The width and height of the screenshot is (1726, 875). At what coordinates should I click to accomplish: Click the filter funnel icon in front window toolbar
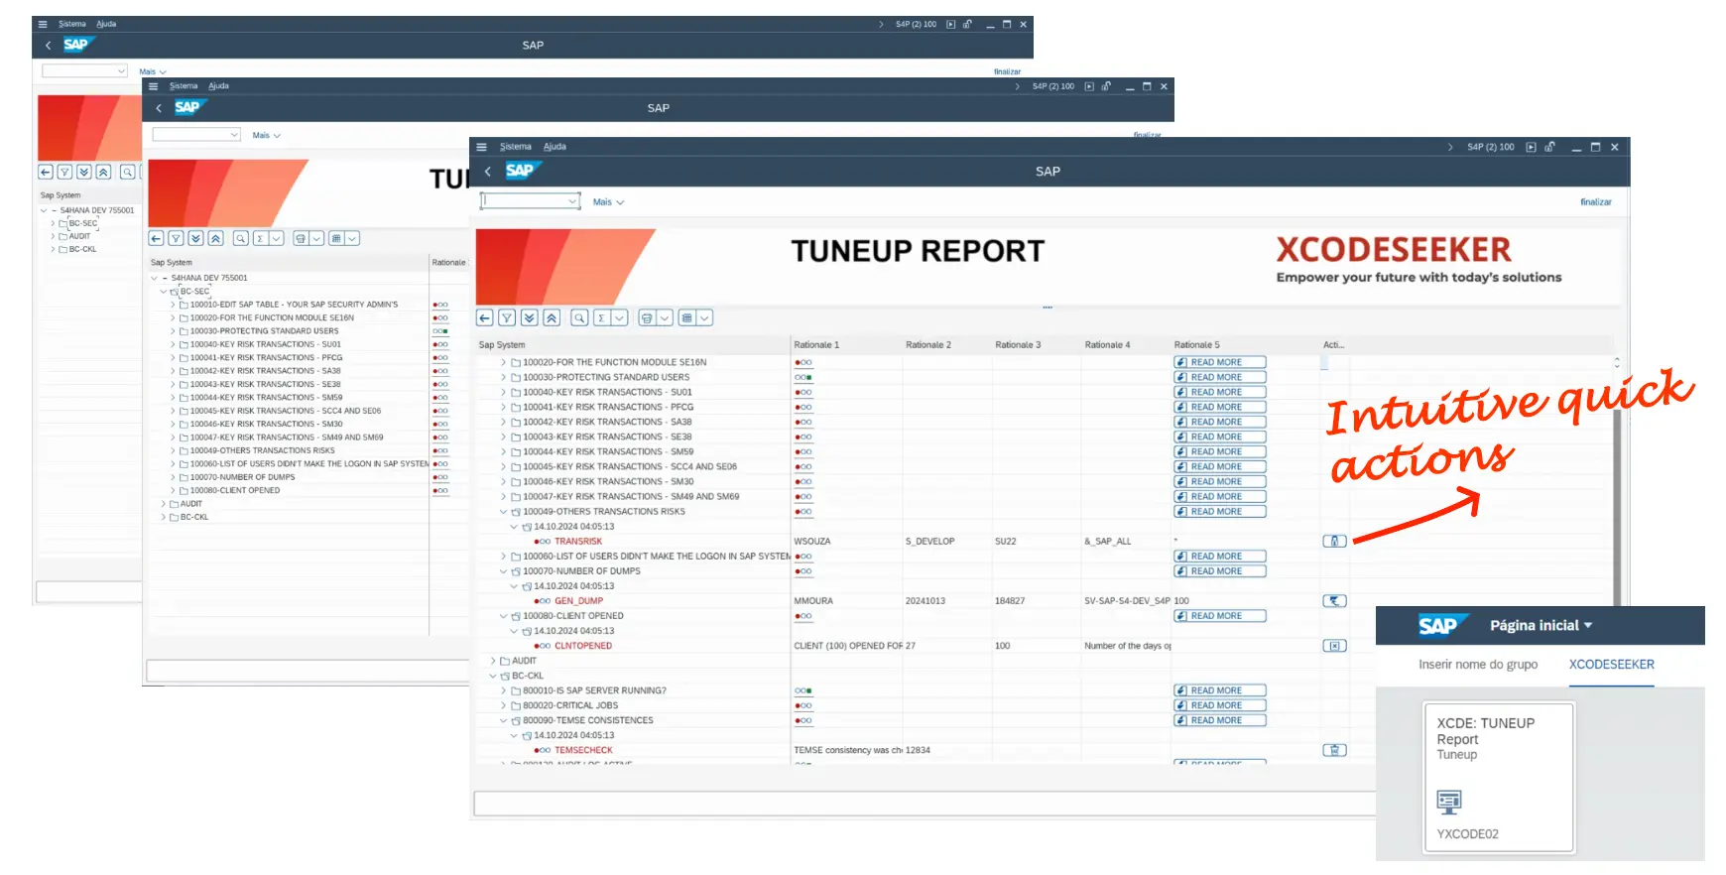(507, 317)
